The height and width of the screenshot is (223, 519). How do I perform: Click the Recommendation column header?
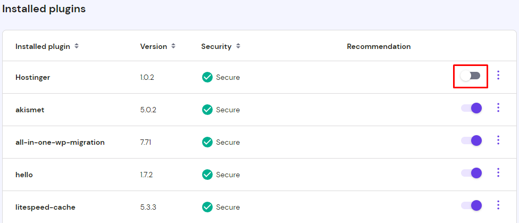(379, 46)
